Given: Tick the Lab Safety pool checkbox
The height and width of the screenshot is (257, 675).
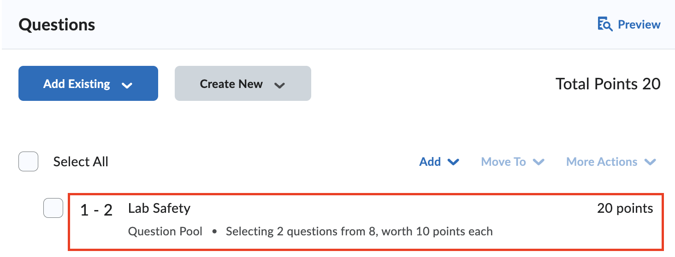Looking at the screenshot, I should pos(53,208).
